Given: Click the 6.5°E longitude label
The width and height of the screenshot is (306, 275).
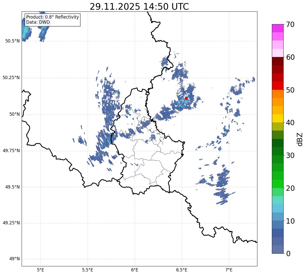Looking at the screenshot, I should point(182,270).
